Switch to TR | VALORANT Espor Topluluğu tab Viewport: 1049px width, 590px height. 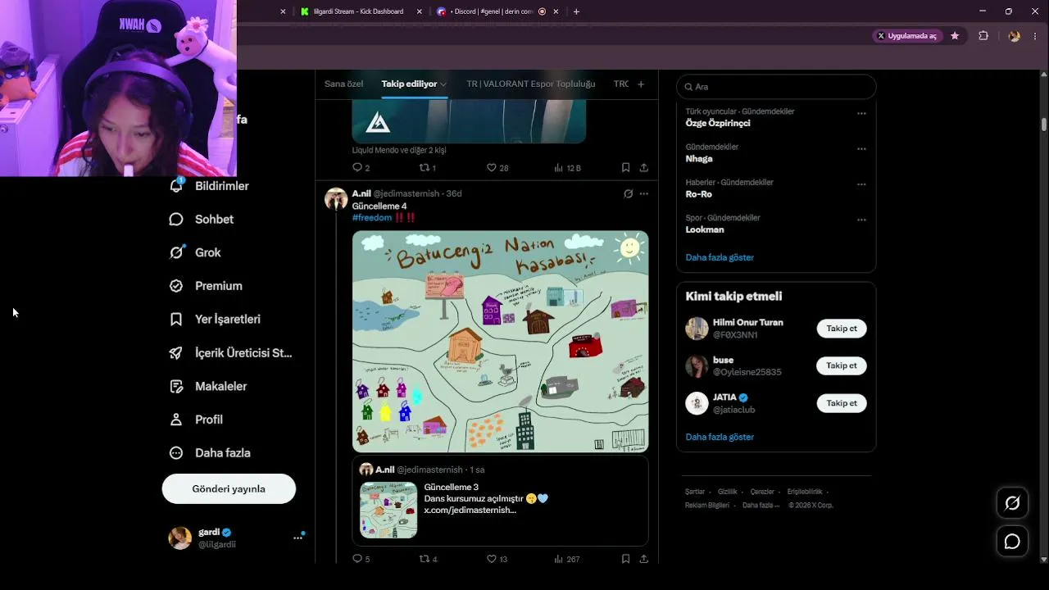[531, 84]
